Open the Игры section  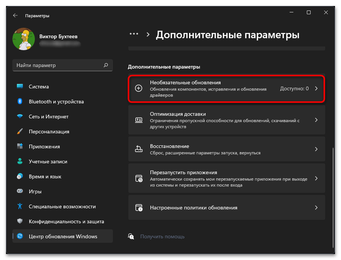pos(63,191)
